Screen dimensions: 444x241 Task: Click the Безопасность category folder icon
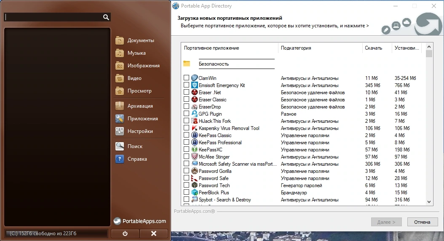click(187, 64)
